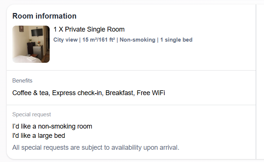
Task: Click the large bed special request line
Action: coord(39,136)
